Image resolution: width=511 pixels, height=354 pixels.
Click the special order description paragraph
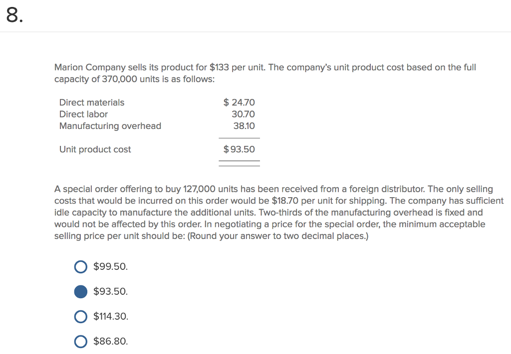[x=278, y=213]
